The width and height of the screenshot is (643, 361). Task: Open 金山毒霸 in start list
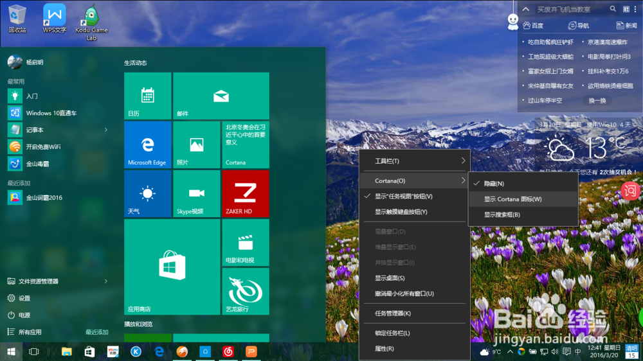57,164
